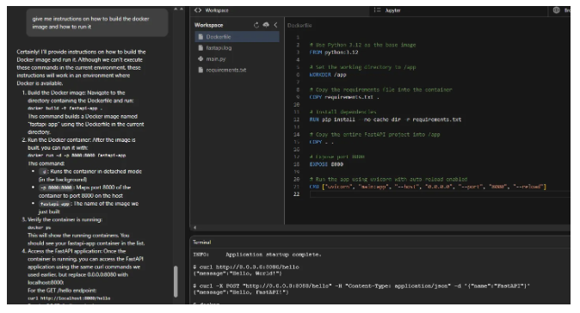Click the list icon beside Jupyter

coord(377,10)
